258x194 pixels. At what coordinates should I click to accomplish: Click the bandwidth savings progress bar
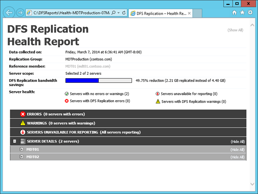98,80
